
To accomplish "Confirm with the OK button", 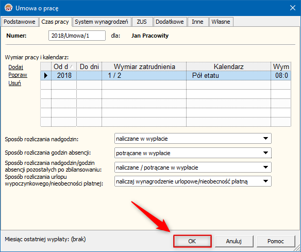I will [x=192, y=241].
